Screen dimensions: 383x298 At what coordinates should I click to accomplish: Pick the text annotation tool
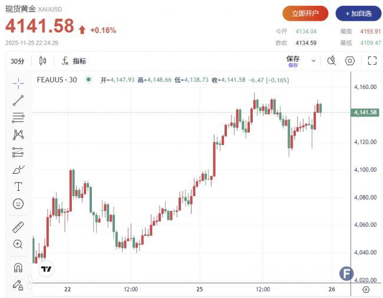[18, 187]
